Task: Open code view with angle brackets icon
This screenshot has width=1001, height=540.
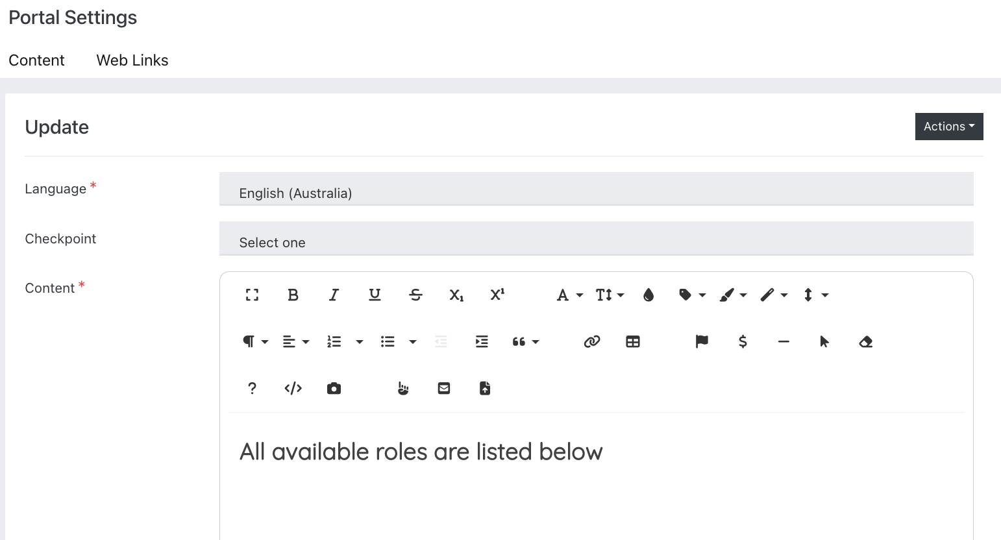Action: [x=293, y=389]
